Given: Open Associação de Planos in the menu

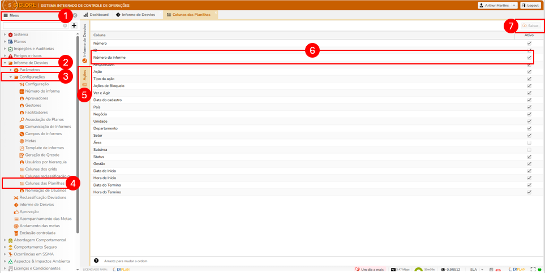Looking at the screenshot, I should pyautogui.click(x=43, y=119).
